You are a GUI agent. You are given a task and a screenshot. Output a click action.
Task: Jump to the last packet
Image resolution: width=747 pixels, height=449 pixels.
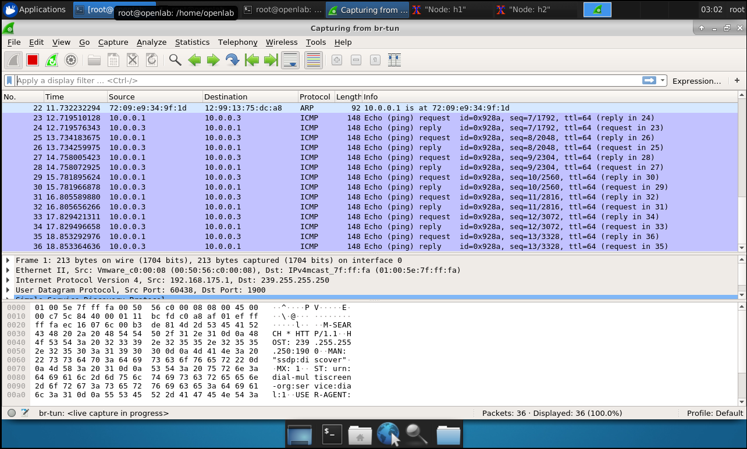(271, 60)
